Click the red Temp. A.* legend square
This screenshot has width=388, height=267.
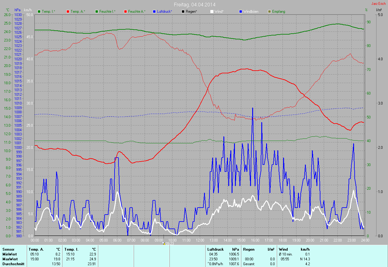tap(68, 12)
